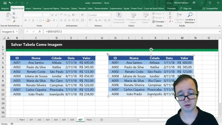Click the Formatação Condicional icon
Screen dimensions: 222x125
tap(119, 15)
